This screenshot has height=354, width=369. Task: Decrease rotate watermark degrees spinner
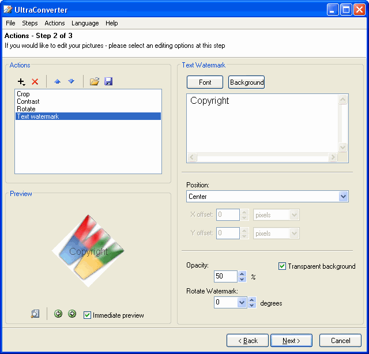click(252, 305)
